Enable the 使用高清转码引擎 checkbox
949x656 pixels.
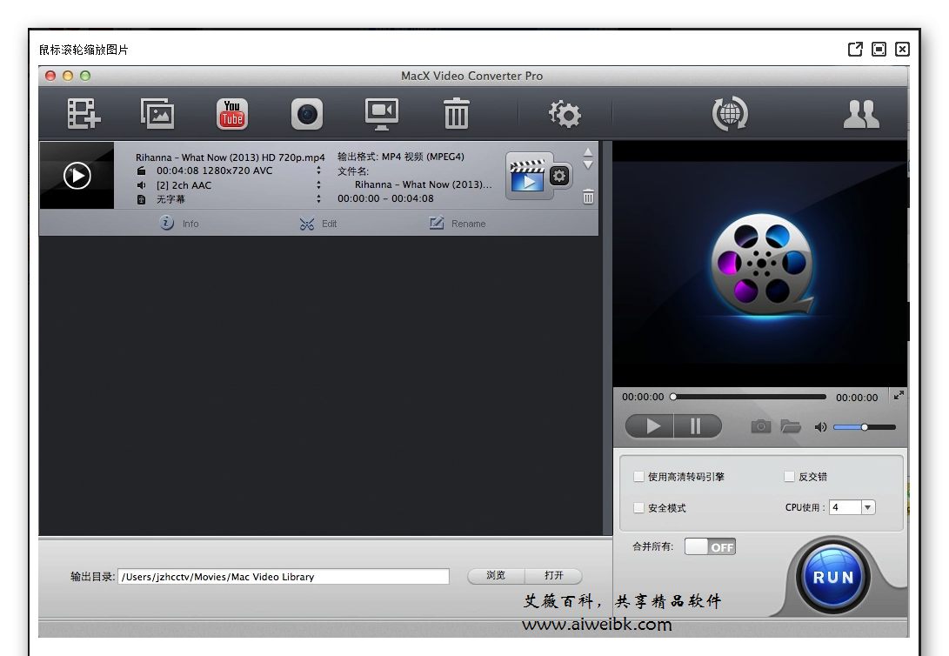tap(639, 477)
